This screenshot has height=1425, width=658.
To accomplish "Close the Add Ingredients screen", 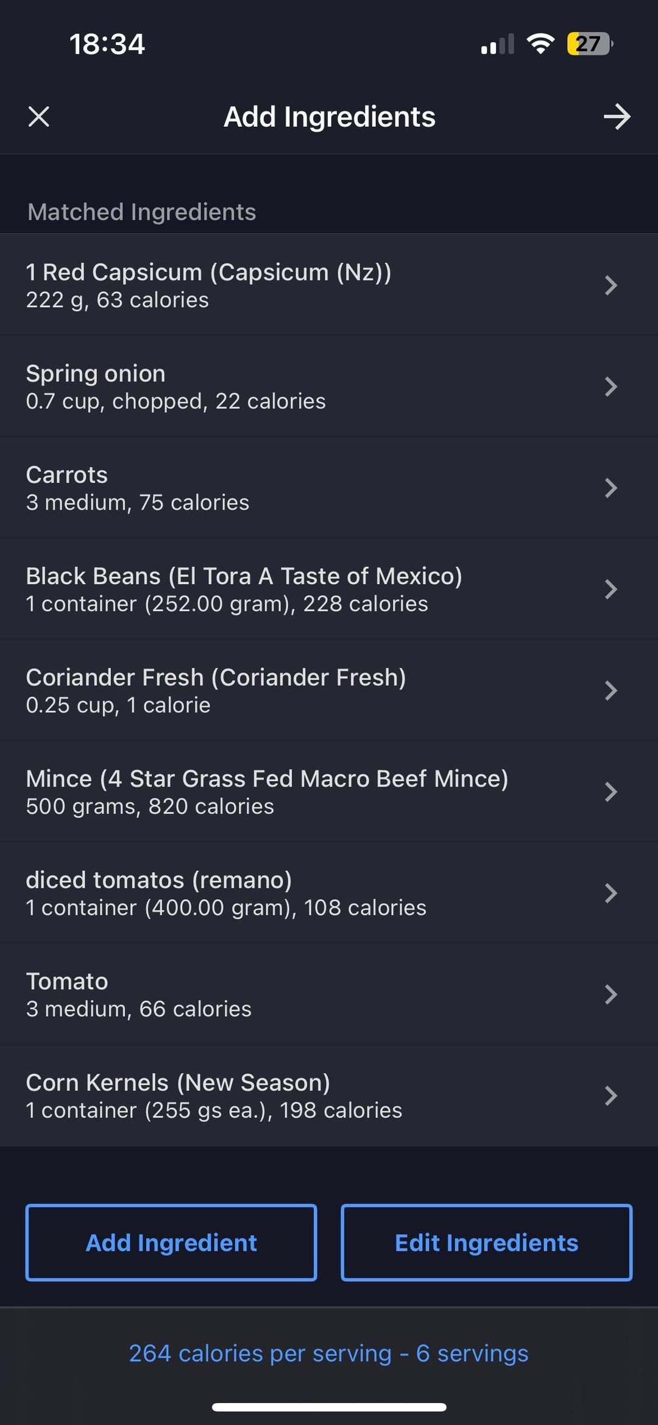I will click(x=39, y=116).
